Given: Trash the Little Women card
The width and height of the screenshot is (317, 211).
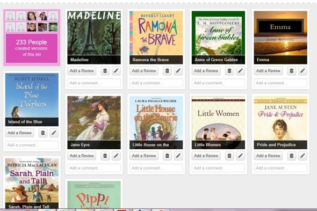Looking at the screenshot, I should click(x=229, y=156).
